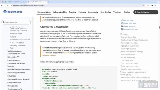Open the Case Studies nav item
Screen dimensions: 160x90
point(105,12)
